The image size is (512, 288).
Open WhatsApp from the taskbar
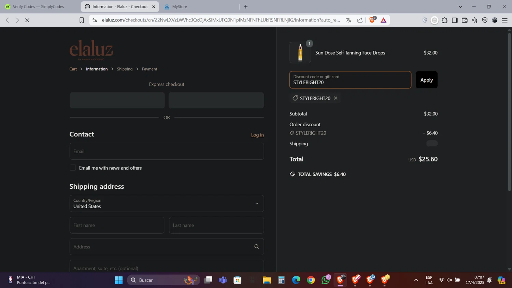coord(326,280)
